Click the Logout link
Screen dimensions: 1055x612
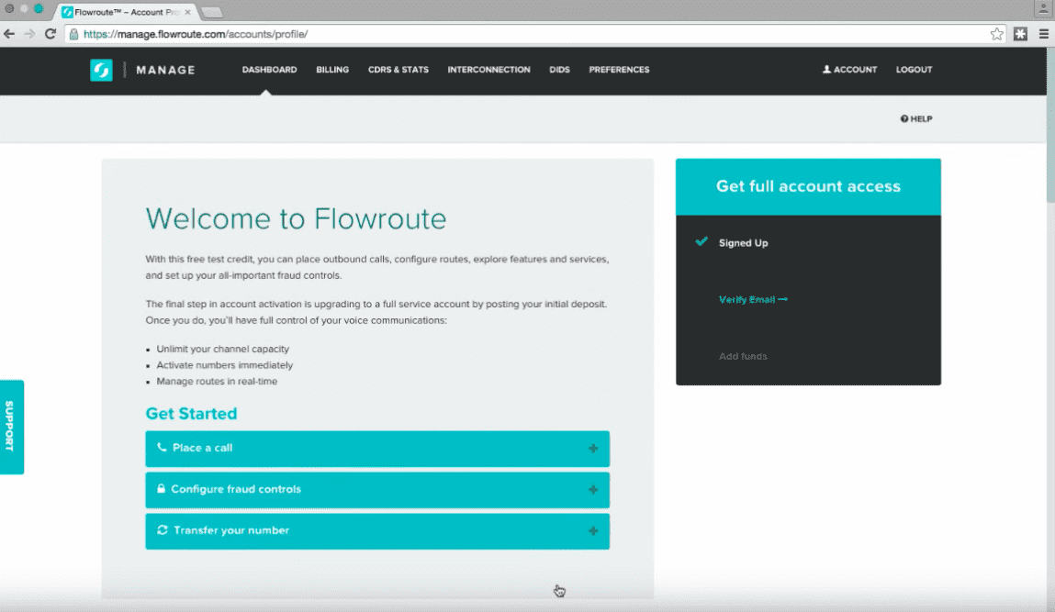click(x=914, y=70)
